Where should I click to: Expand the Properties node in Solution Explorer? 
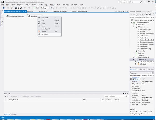[x=133, y=25]
